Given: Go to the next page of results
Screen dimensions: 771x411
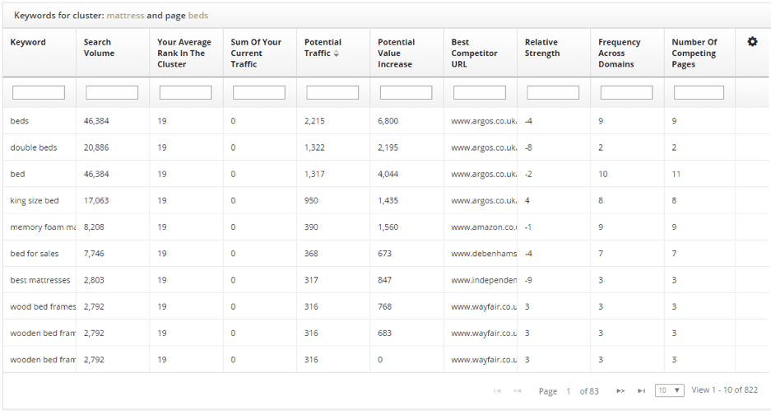Looking at the screenshot, I should 620,390.
